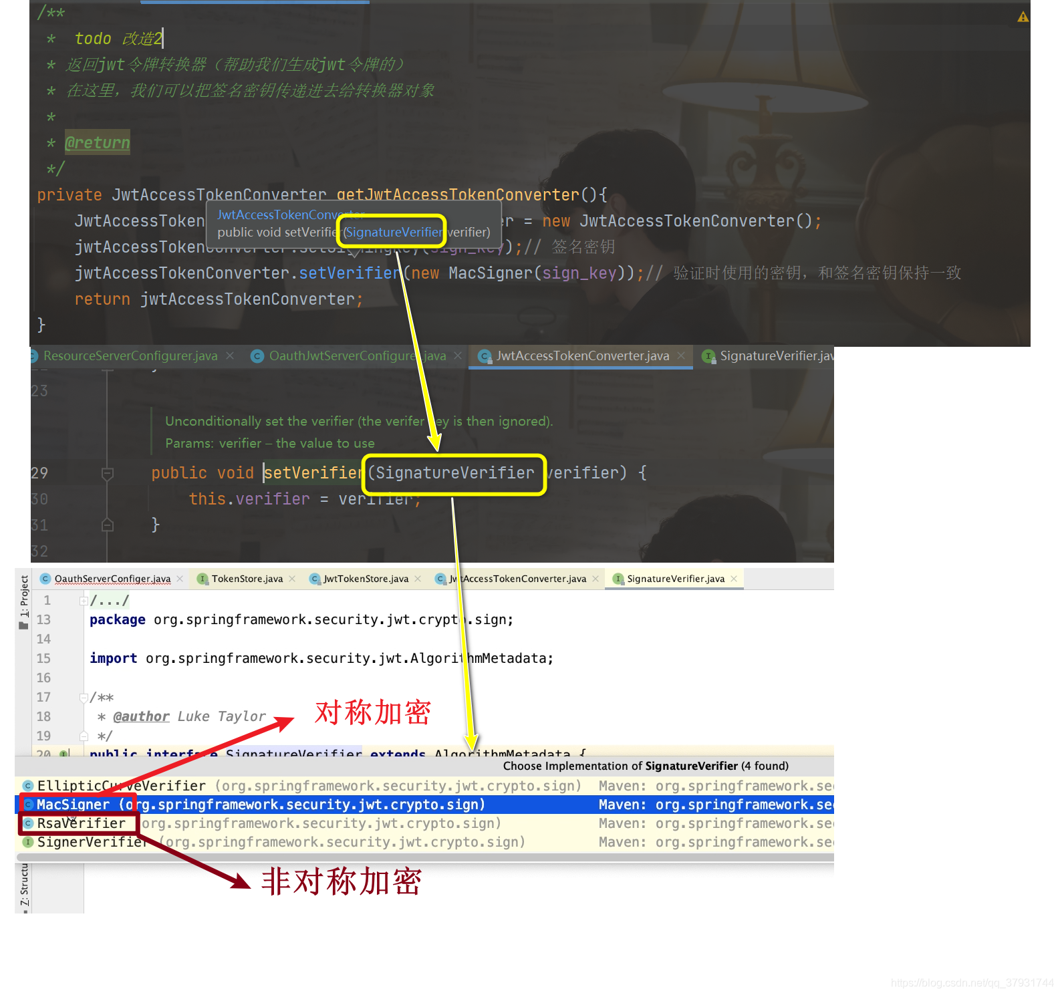Viewport: 1060px width, 995px height.
Task: Switch to the light JwtAccessTokenConverter.java tab
Action: click(x=518, y=579)
